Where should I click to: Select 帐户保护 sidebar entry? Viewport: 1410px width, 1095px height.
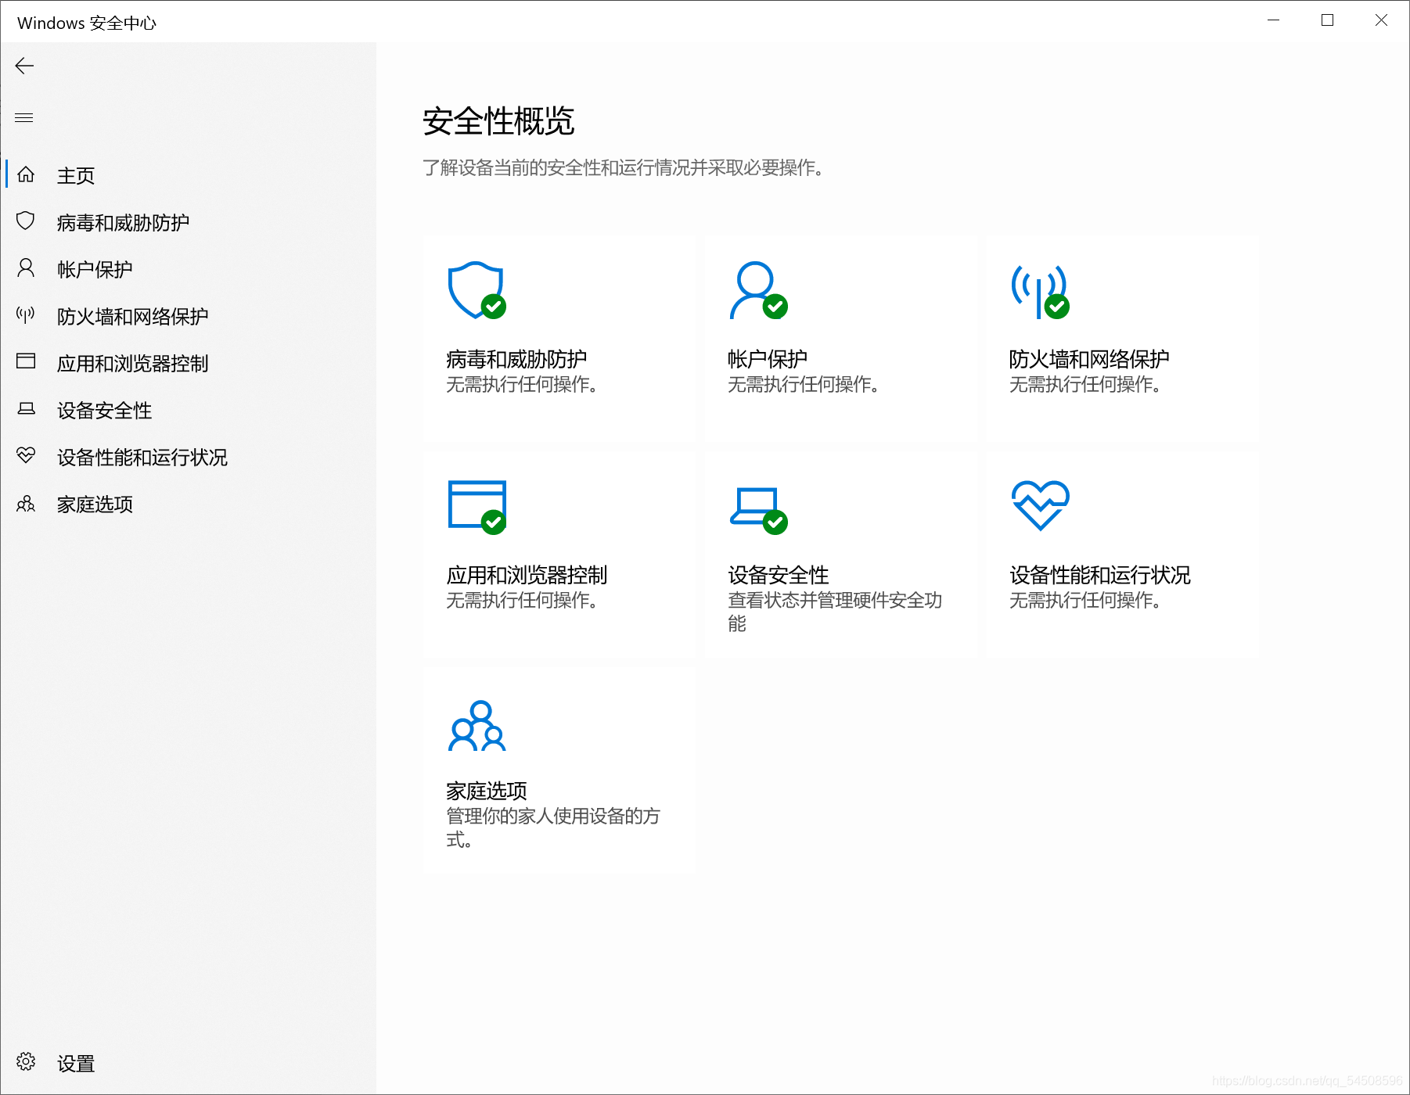[x=95, y=270]
